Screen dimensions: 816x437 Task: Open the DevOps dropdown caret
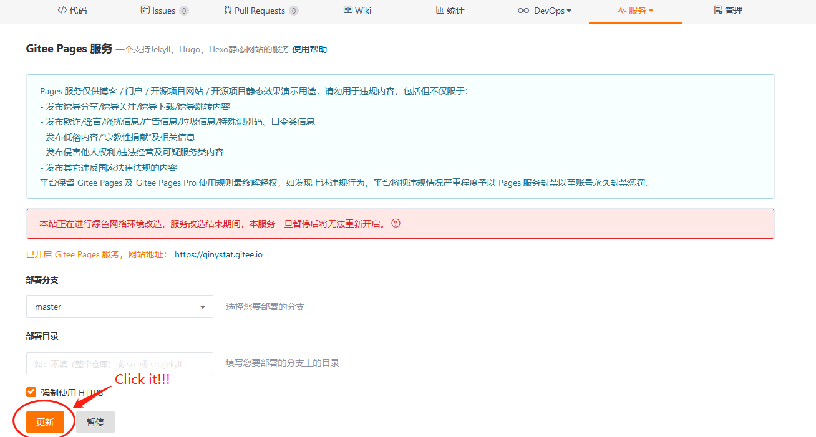coord(569,11)
